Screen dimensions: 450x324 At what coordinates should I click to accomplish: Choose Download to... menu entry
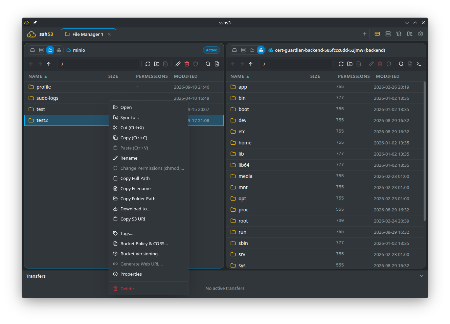pos(149,209)
